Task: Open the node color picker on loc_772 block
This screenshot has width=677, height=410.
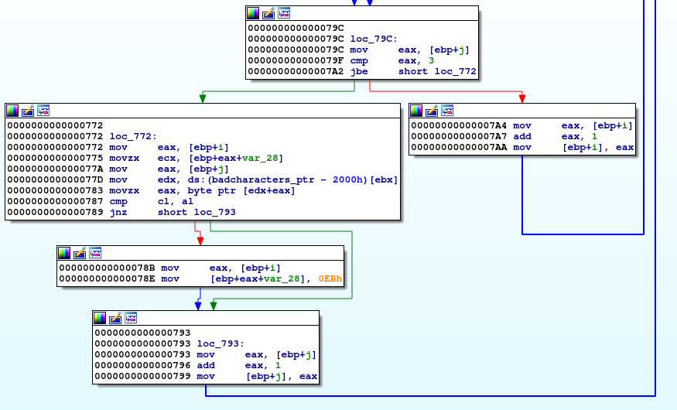Action: 12,111
